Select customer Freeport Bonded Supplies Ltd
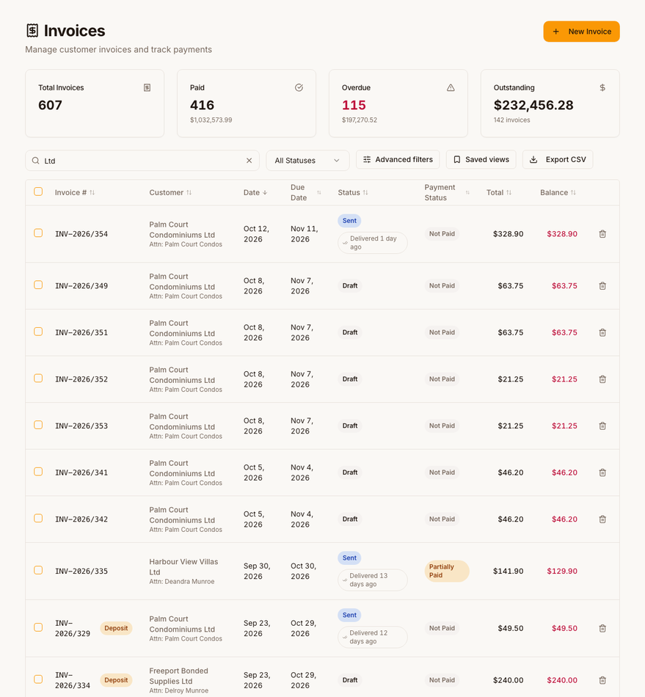Screen dimensions: 645x697 pos(179,676)
